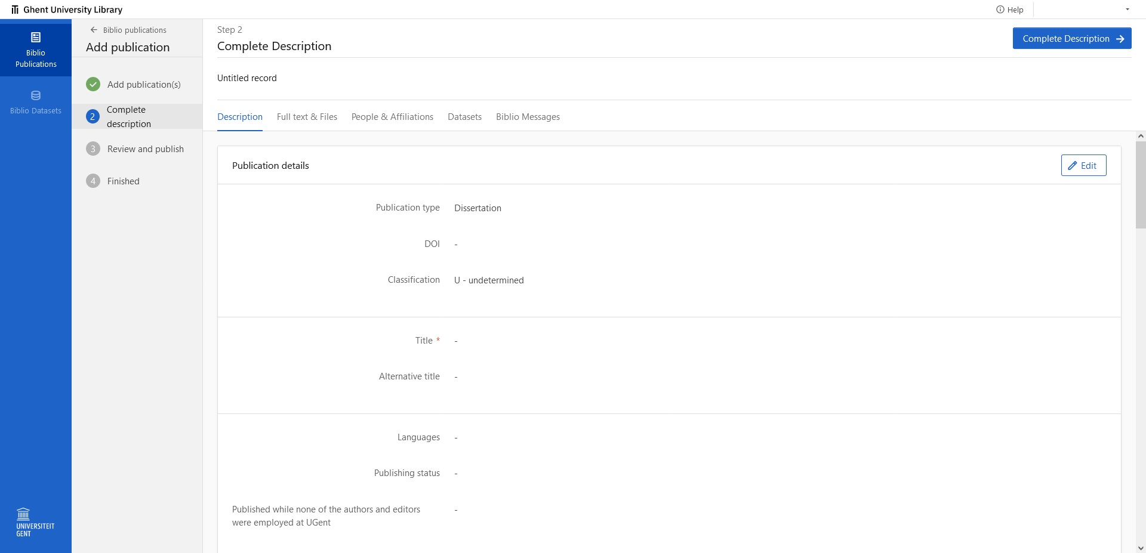Viewport: 1146px width, 553px height.
Task: Switch to Full text & Files tab
Action: 307,117
